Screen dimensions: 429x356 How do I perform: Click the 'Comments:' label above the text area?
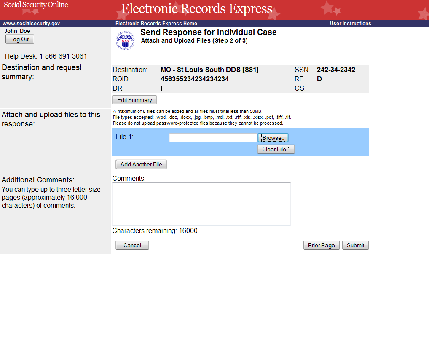[x=129, y=179]
